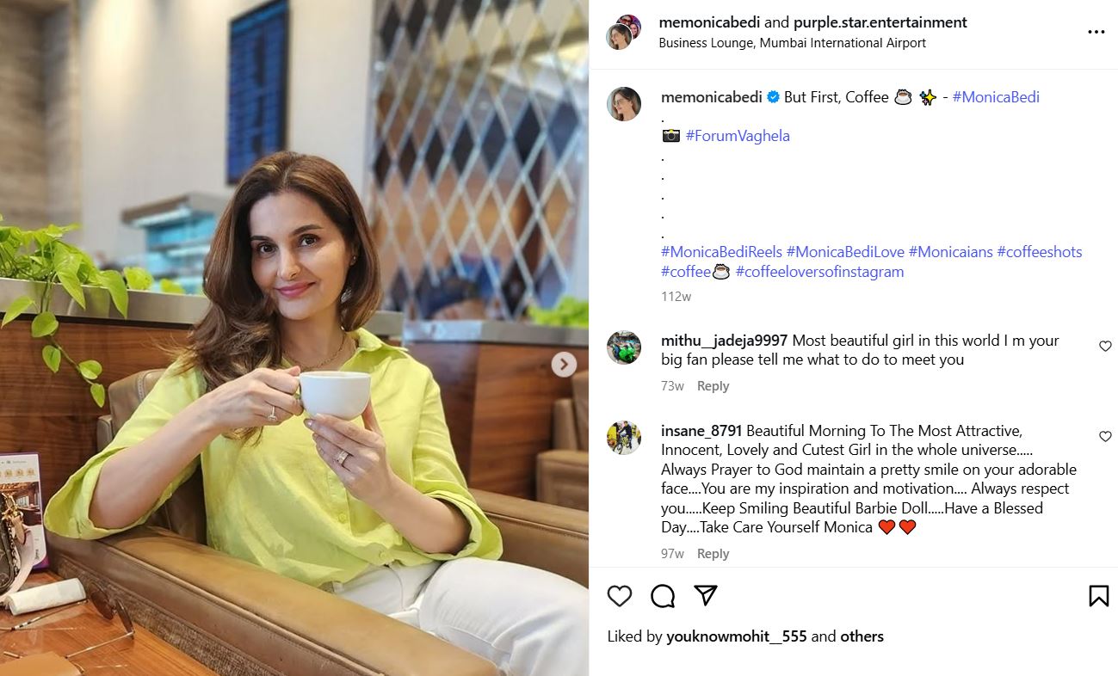Open Business Lounge location link

coord(793,43)
